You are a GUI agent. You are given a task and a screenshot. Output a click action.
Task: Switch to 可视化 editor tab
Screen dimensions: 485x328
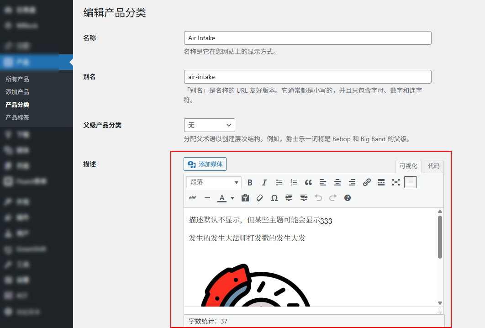[x=408, y=166]
